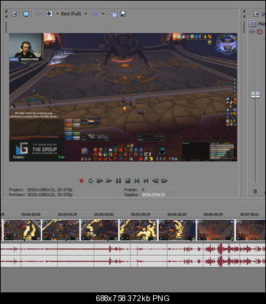Adjust the Master volume fader handle
This screenshot has height=304, width=266.
tap(255, 95)
